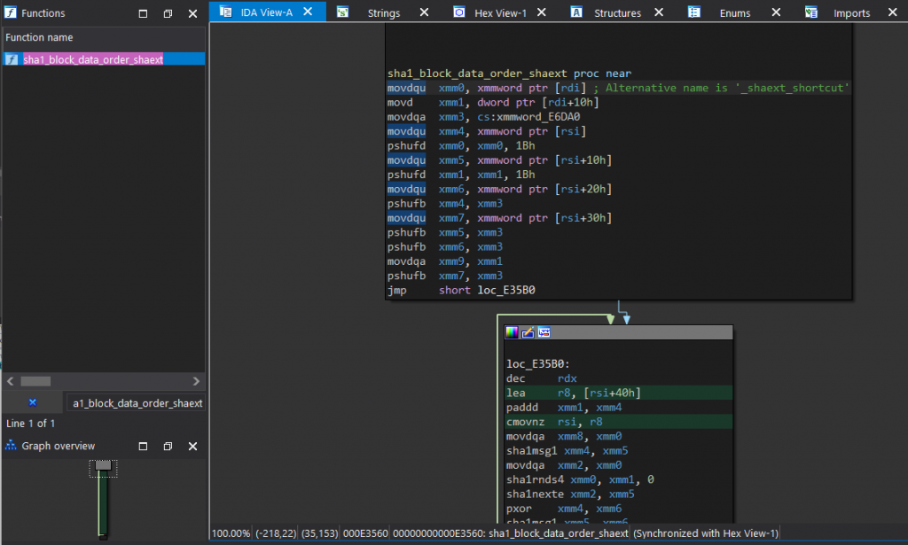This screenshot has height=545, width=908.
Task: Open the Enums tab
Action: pos(735,12)
